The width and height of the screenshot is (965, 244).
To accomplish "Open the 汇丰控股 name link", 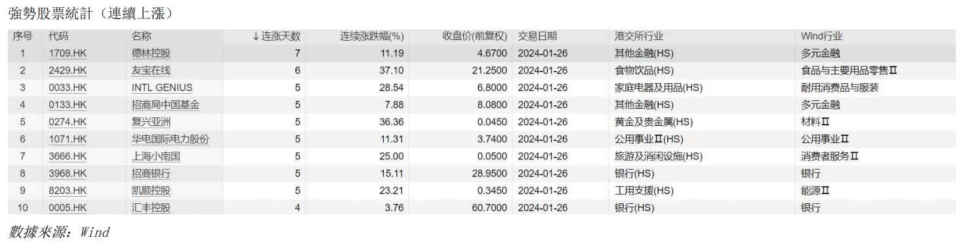I will click(151, 207).
